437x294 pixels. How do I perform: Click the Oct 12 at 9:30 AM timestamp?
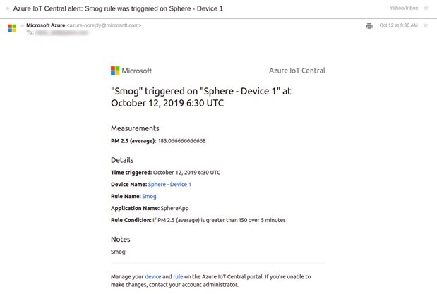point(398,25)
